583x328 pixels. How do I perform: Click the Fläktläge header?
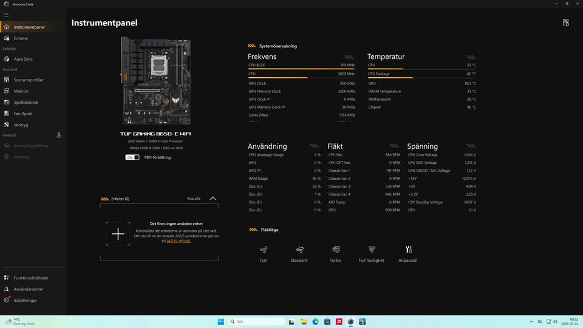[270, 230]
